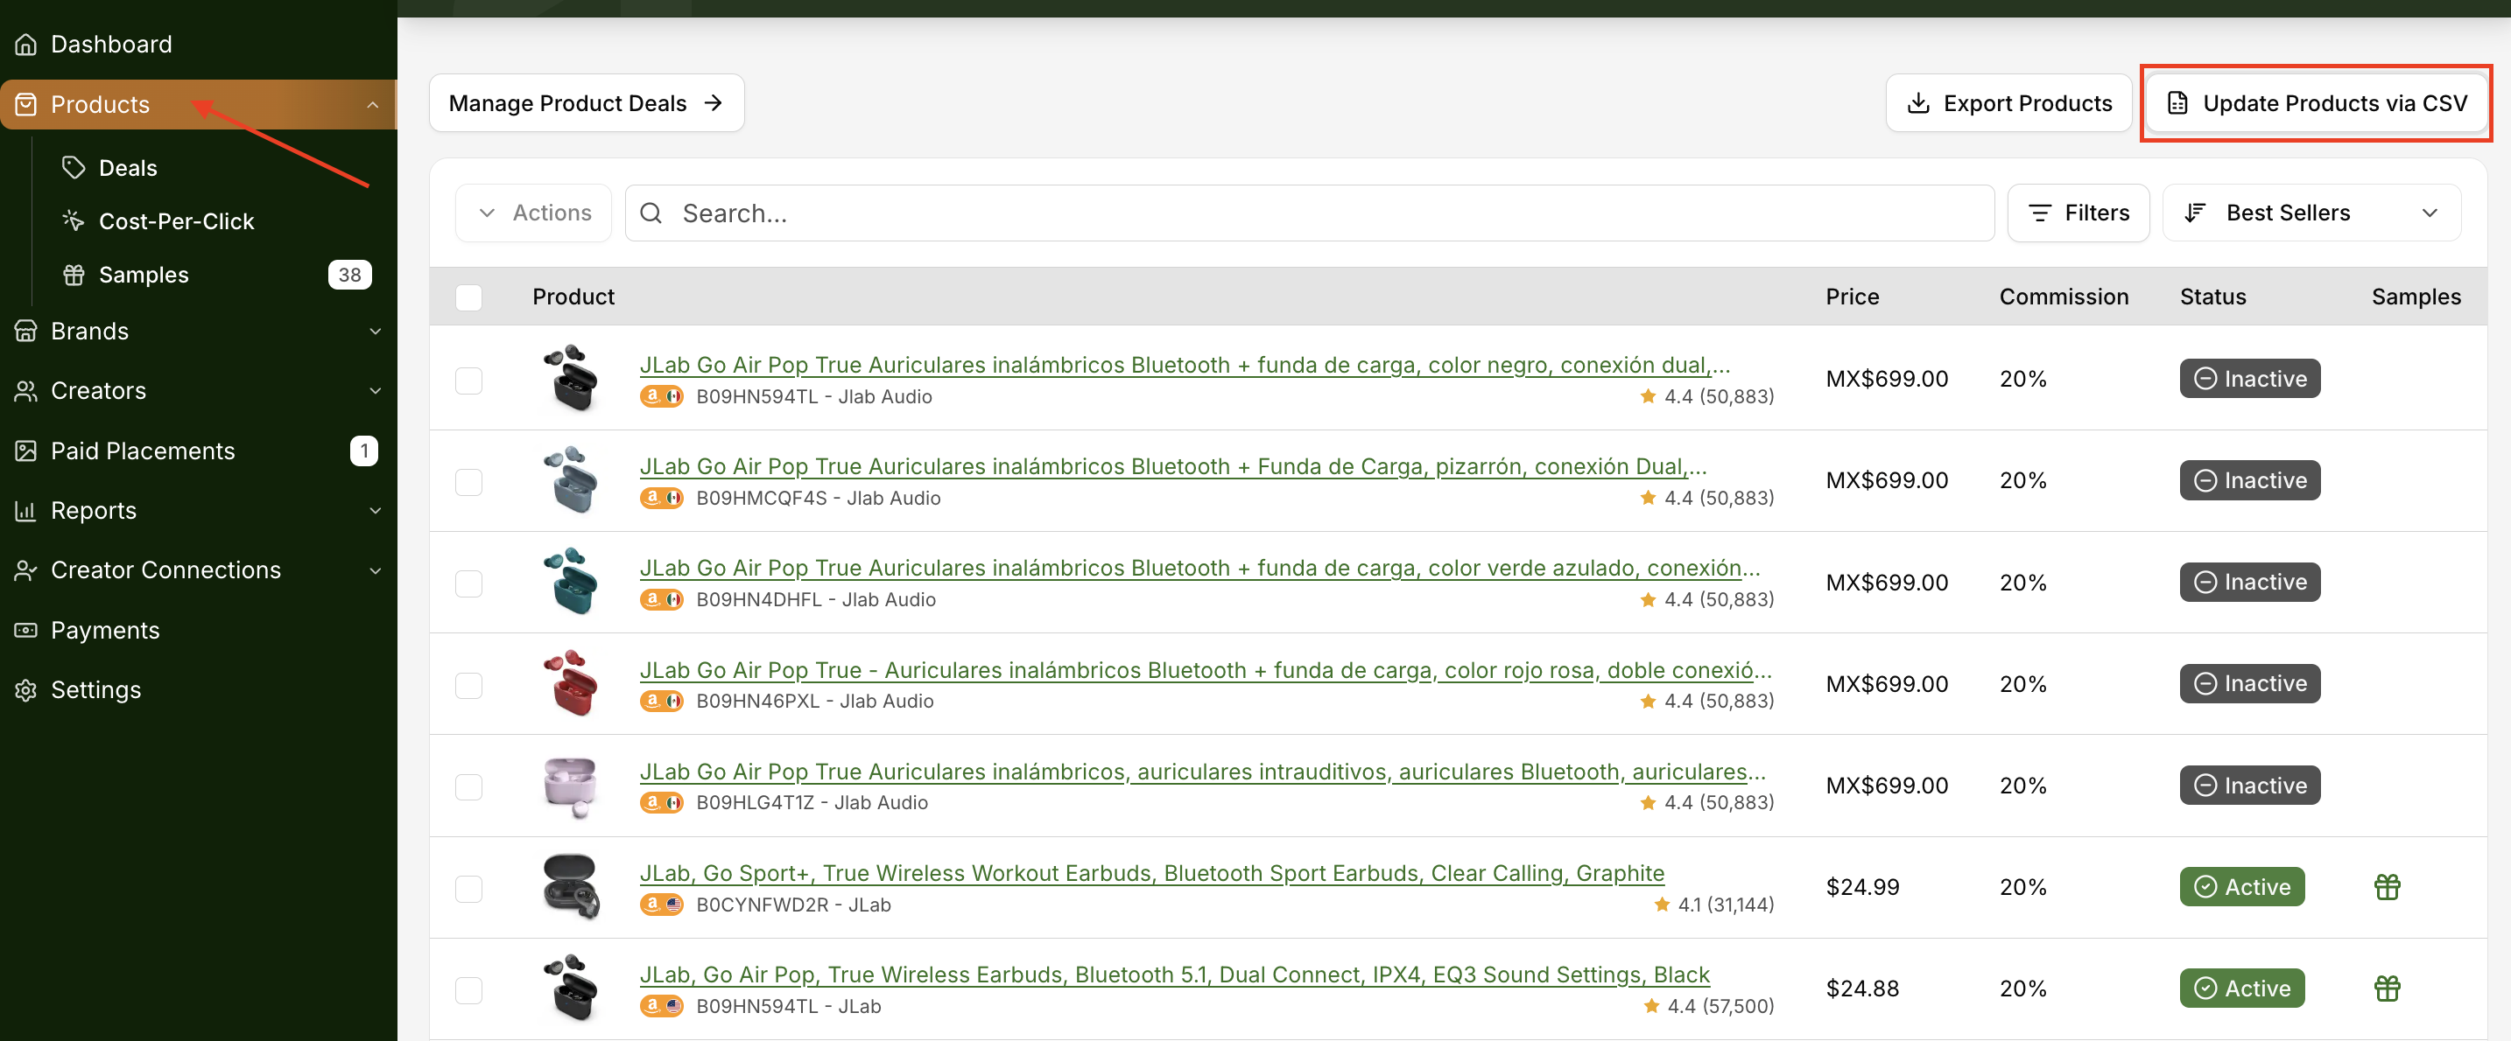
Task: Toggle the select-all checkbox in table header
Action: click(469, 297)
